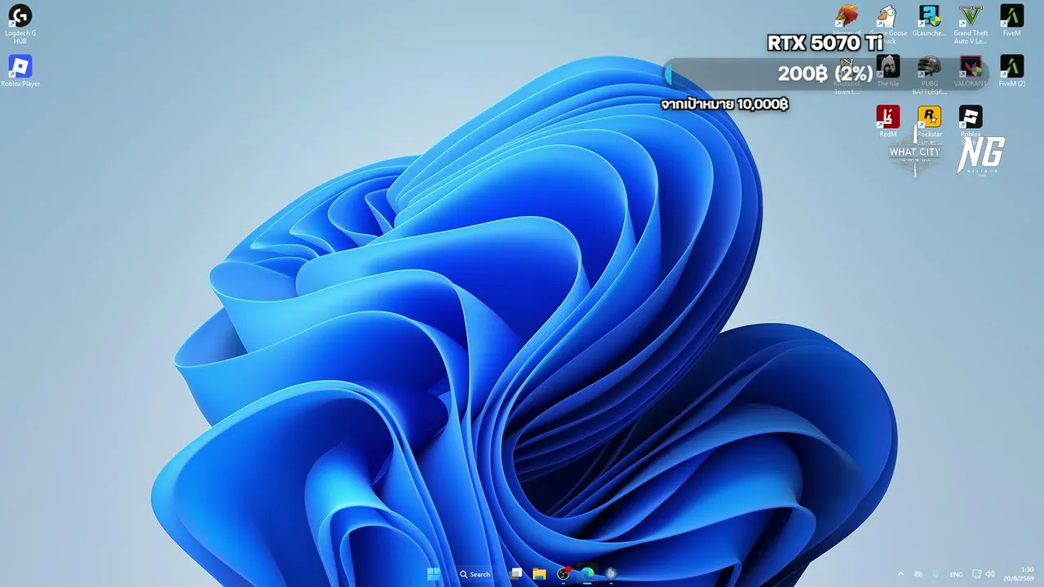Select the Rockstar Games launcher shortcut
Image resolution: width=1044 pixels, height=587 pixels.
click(929, 125)
